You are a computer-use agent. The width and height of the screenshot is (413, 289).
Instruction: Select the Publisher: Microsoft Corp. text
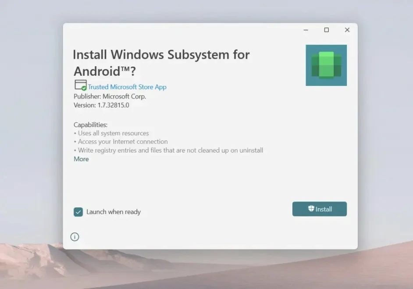click(x=110, y=96)
